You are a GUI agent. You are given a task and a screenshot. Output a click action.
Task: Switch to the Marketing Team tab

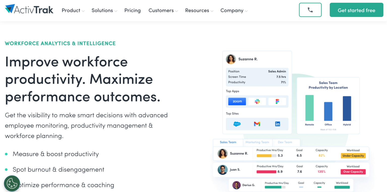click(x=257, y=142)
